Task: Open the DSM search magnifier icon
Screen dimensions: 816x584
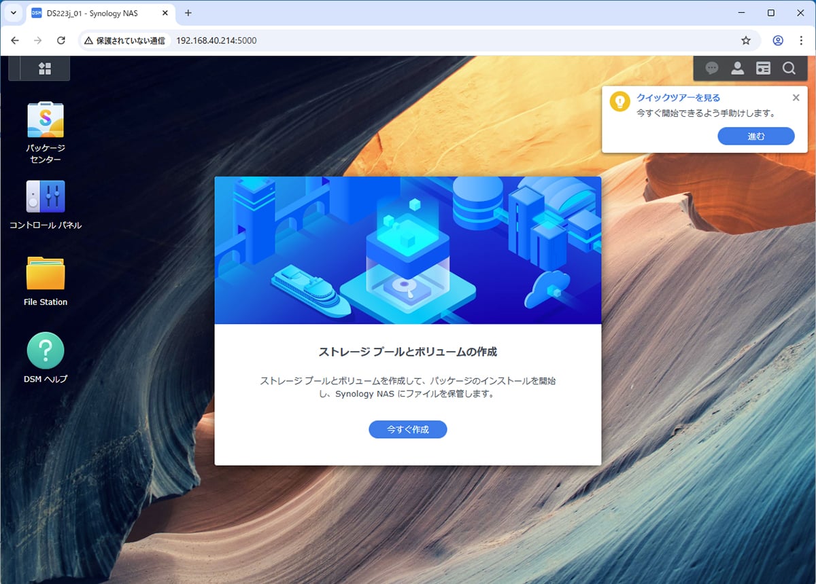Action: pos(789,68)
